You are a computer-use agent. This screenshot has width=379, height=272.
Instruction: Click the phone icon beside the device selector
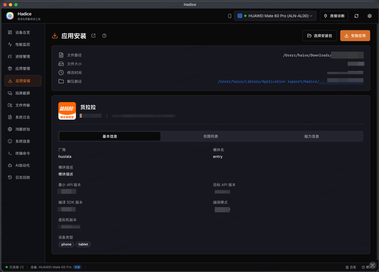pos(230,16)
